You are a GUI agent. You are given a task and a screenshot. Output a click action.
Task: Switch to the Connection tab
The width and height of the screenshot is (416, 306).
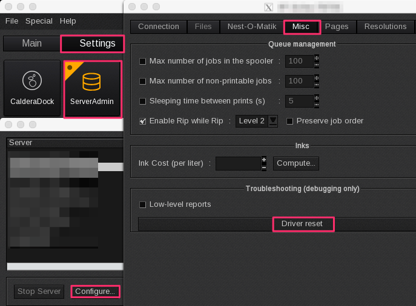tap(158, 27)
